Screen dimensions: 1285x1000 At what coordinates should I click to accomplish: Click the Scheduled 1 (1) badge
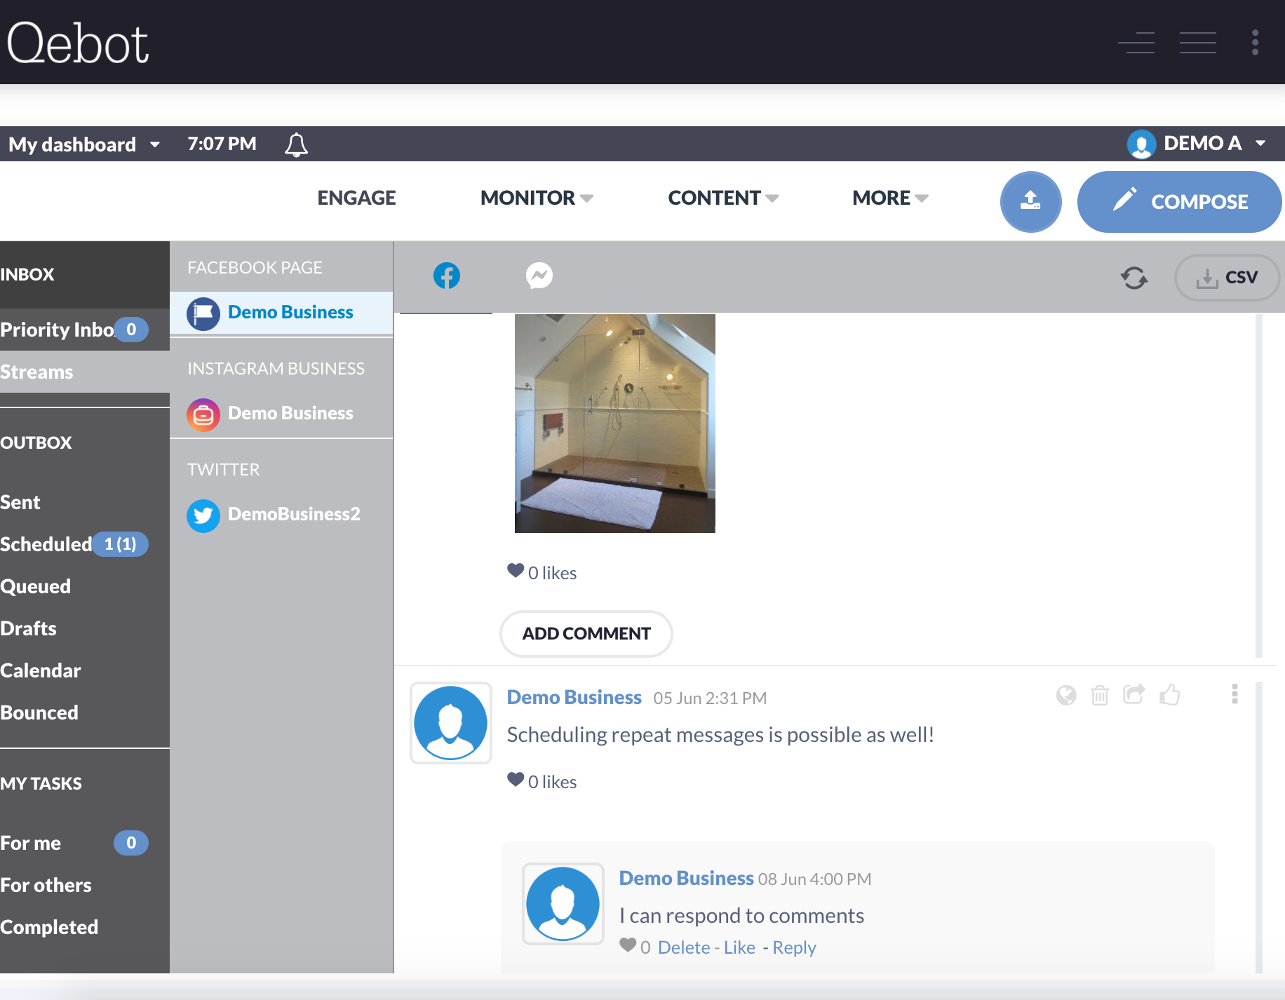[120, 544]
